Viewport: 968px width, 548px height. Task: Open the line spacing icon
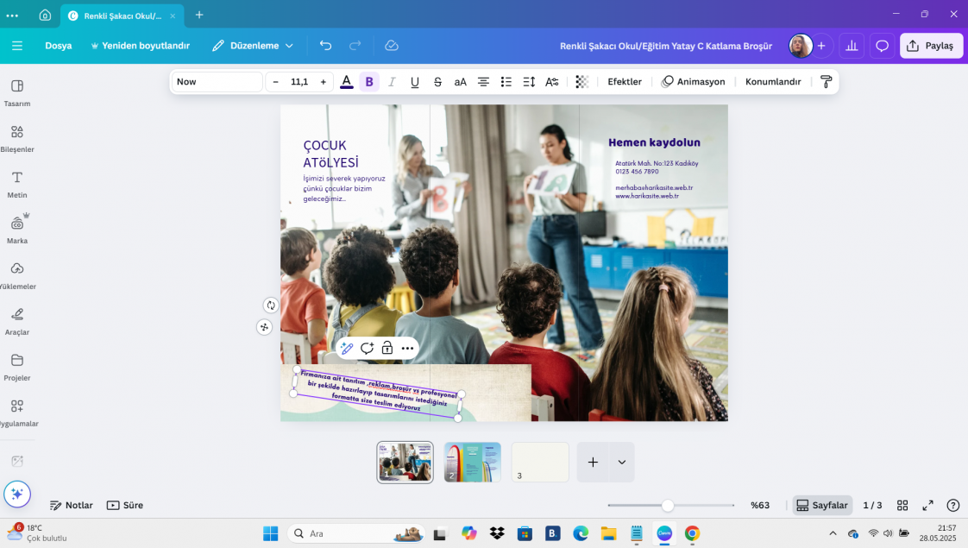point(530,82)
